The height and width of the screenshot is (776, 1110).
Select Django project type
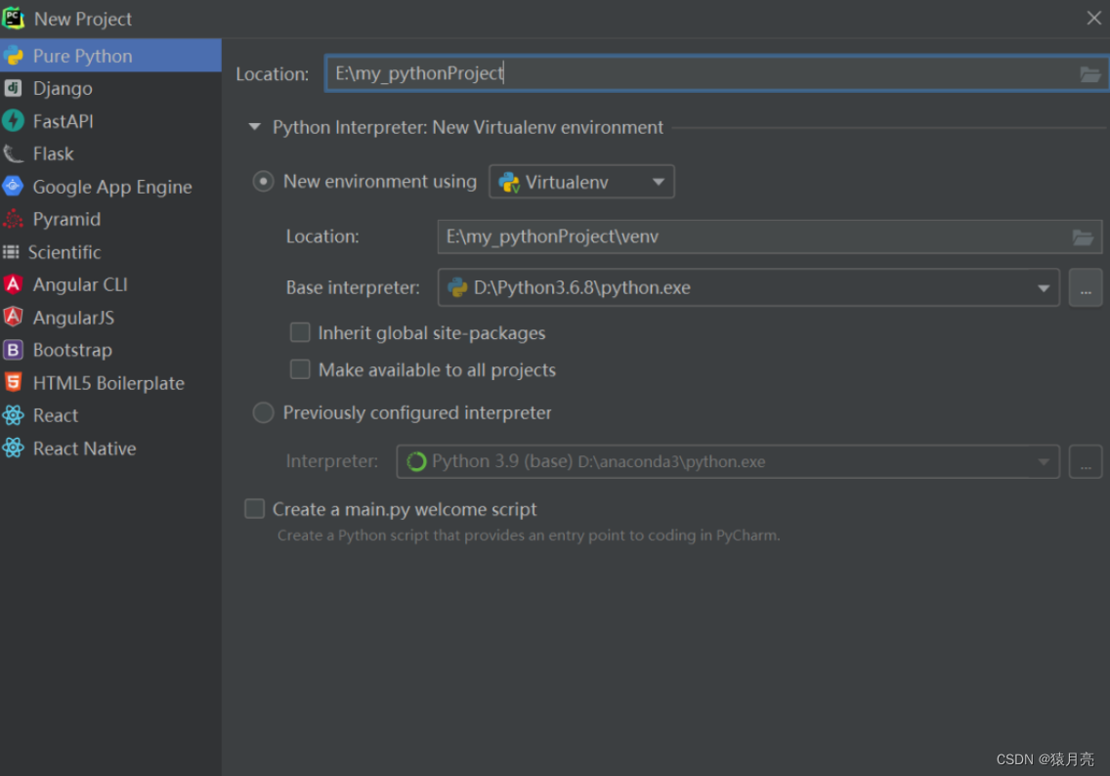pyautogui.click(x=110, y=88)
